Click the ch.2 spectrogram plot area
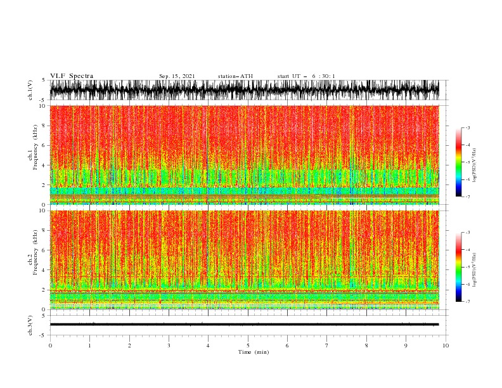Screen dimensions: 502x388 coord(244,260)
